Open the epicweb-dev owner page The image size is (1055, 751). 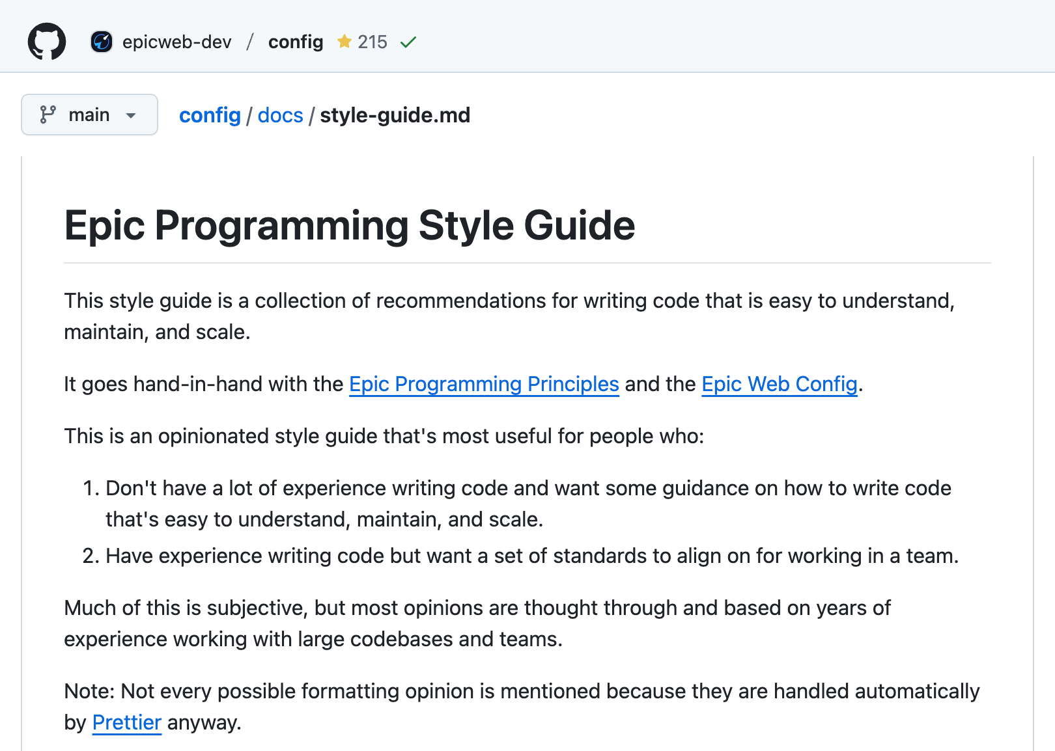click(176, 42)
